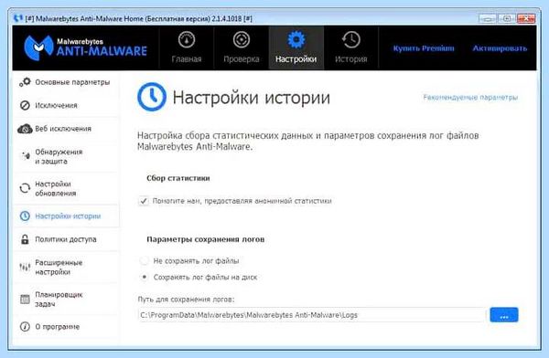Click the Купить Premium link
Image resolution: width=549 pixels, height=358 pixels.
coord(424,48)
